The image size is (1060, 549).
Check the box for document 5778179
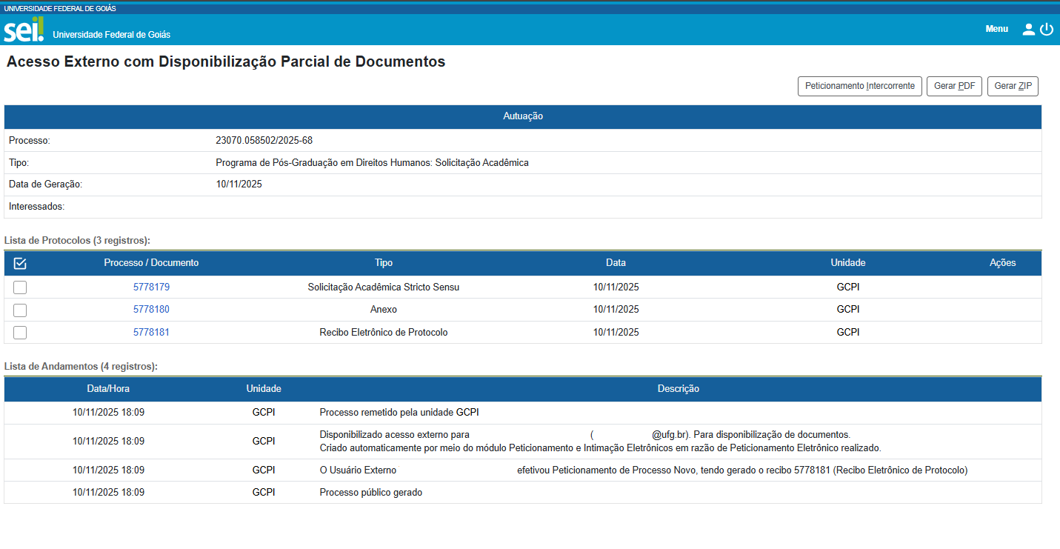click(20, 287)
